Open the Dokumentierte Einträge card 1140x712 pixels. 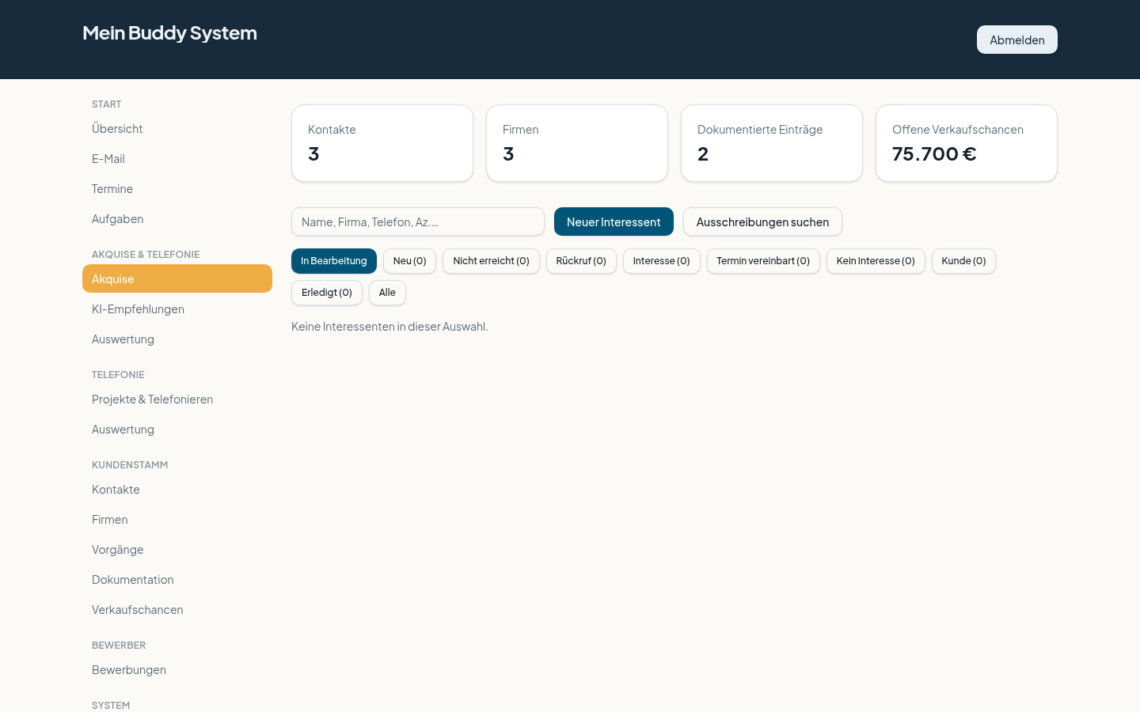click(772, 143)
